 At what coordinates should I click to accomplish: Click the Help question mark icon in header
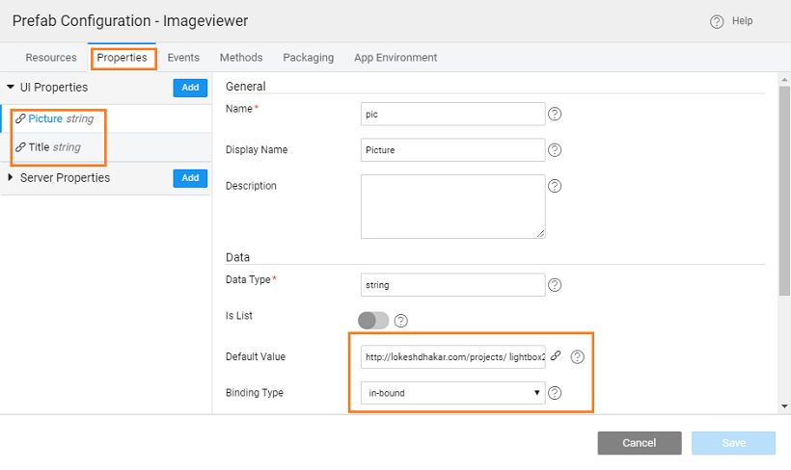(717, 21)
